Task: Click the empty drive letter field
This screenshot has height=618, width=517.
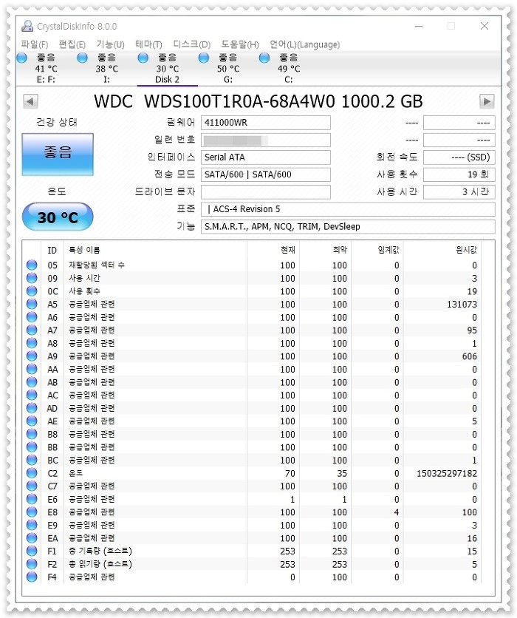Action: tap(265, 192)
